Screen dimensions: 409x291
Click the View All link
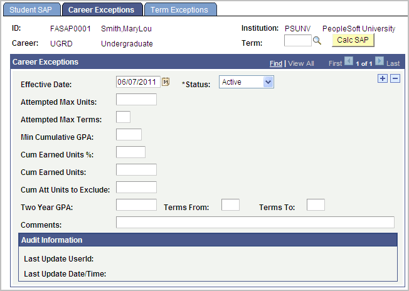[301, 63]
